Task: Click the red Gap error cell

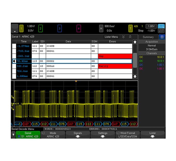Action: [x=115, y=56]
